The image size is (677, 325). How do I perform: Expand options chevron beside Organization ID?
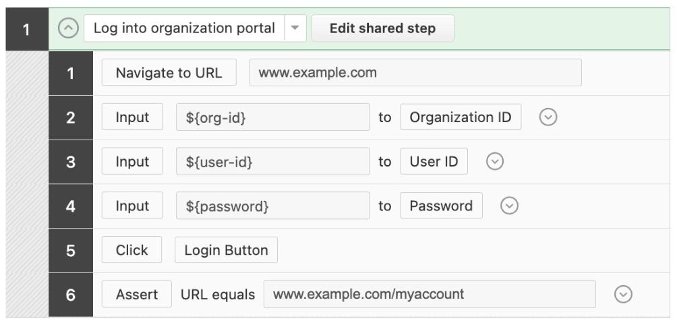549,117
